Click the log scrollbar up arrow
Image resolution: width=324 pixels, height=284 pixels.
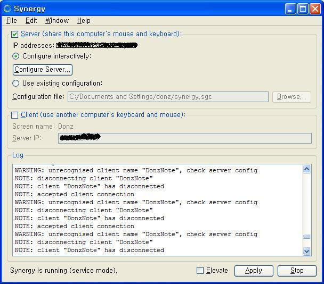(306, 169)
